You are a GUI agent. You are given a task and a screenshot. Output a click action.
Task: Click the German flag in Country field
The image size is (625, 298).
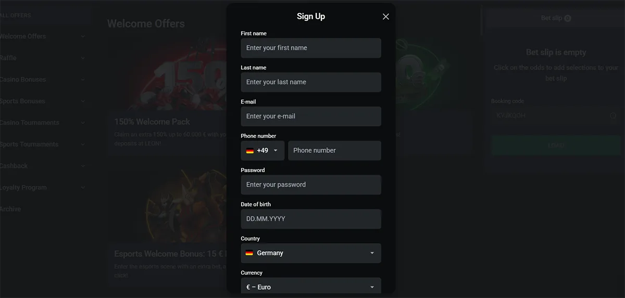[249, 253]
